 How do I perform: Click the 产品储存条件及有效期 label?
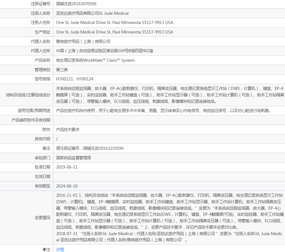[x=31, y=120]
